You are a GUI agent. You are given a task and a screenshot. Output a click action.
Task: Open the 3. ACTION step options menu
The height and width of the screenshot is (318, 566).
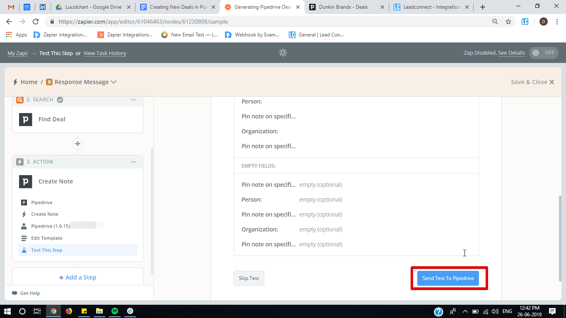pos(133,162)
